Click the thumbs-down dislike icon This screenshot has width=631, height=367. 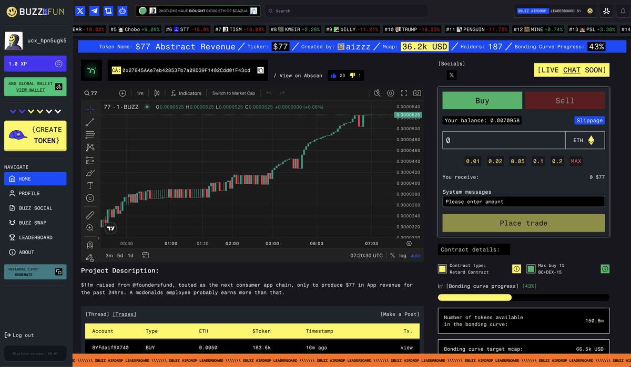click(352, 76)
